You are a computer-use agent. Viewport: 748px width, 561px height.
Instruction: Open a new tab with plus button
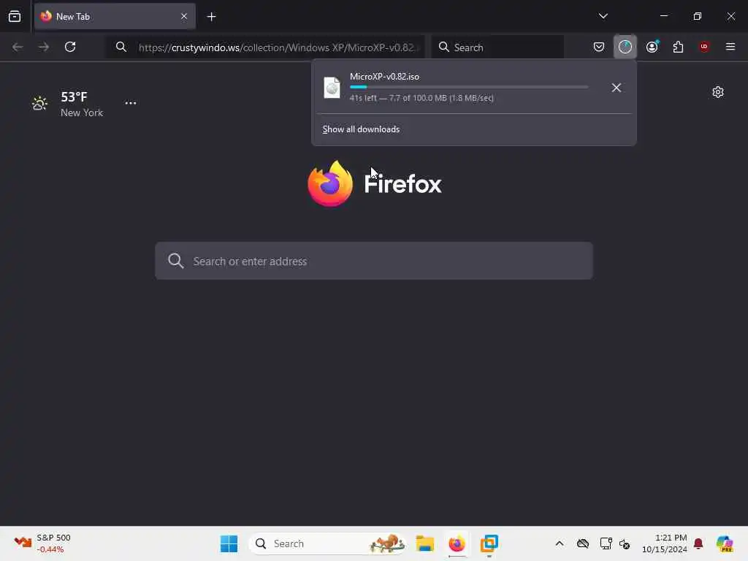(x=211, y=17)
